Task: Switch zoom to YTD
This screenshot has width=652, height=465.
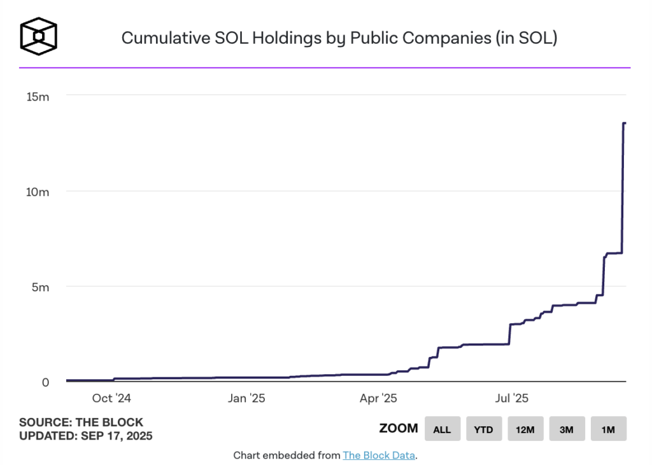Action: pyautogui.click(x=484, y=429)
